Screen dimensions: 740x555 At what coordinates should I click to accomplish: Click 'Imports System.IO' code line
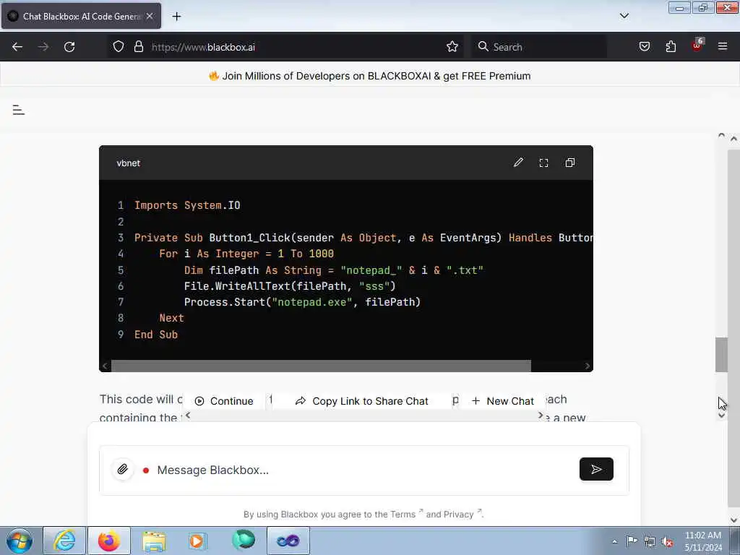point(187,205)
